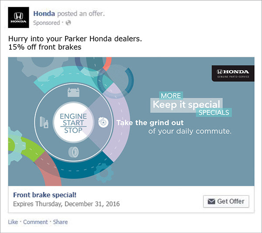The image size is (262, 233).
Task: Click the offer expiration date text
Action: pos(66,204)
